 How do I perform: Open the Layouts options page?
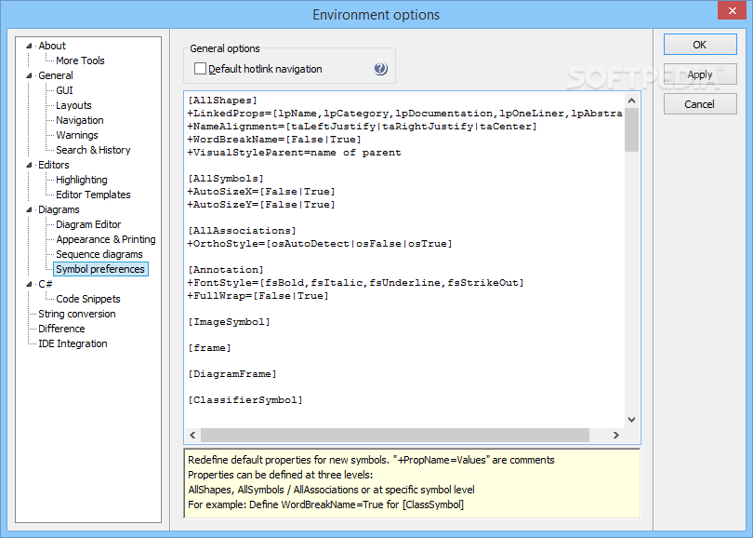(73, 105)
